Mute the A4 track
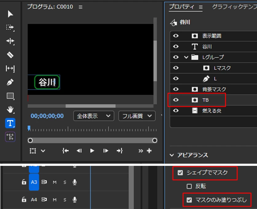 click(x=55, y=200)
